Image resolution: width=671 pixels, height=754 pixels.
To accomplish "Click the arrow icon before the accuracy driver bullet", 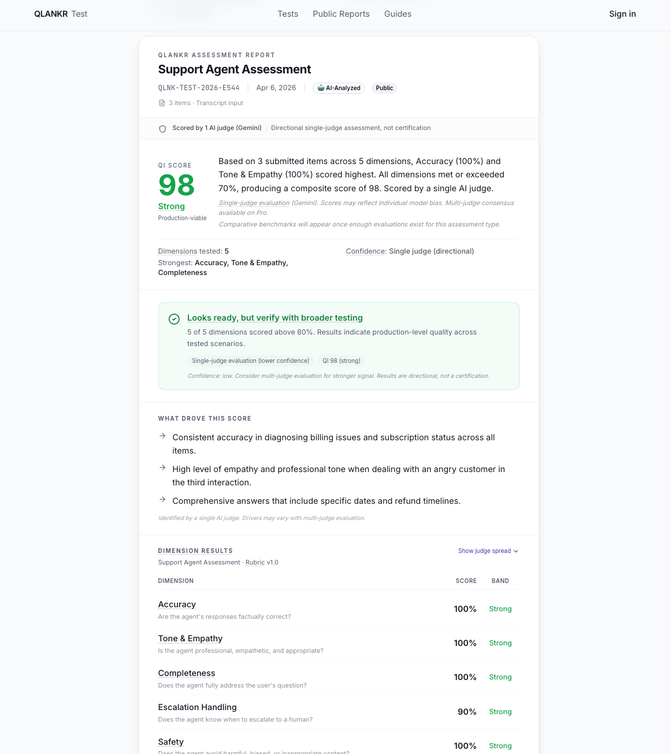I will (162, 436).
